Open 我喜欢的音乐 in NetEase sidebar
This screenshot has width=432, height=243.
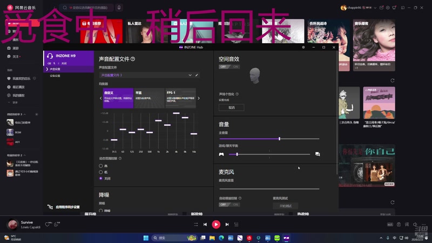21,78
